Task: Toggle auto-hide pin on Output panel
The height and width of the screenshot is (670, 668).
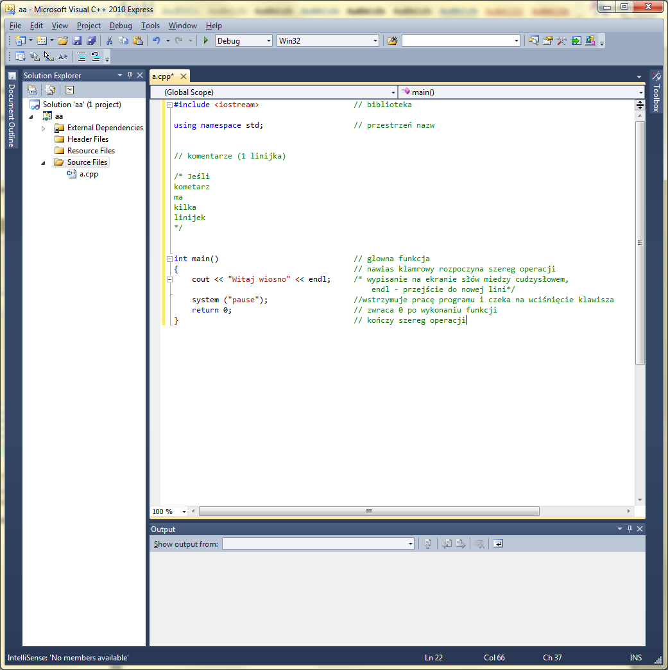Action: 629,529
